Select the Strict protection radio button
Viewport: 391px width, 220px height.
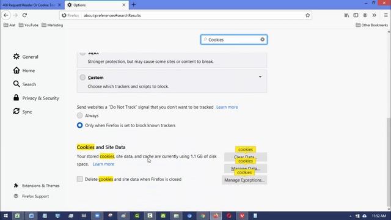coord(82,53)
